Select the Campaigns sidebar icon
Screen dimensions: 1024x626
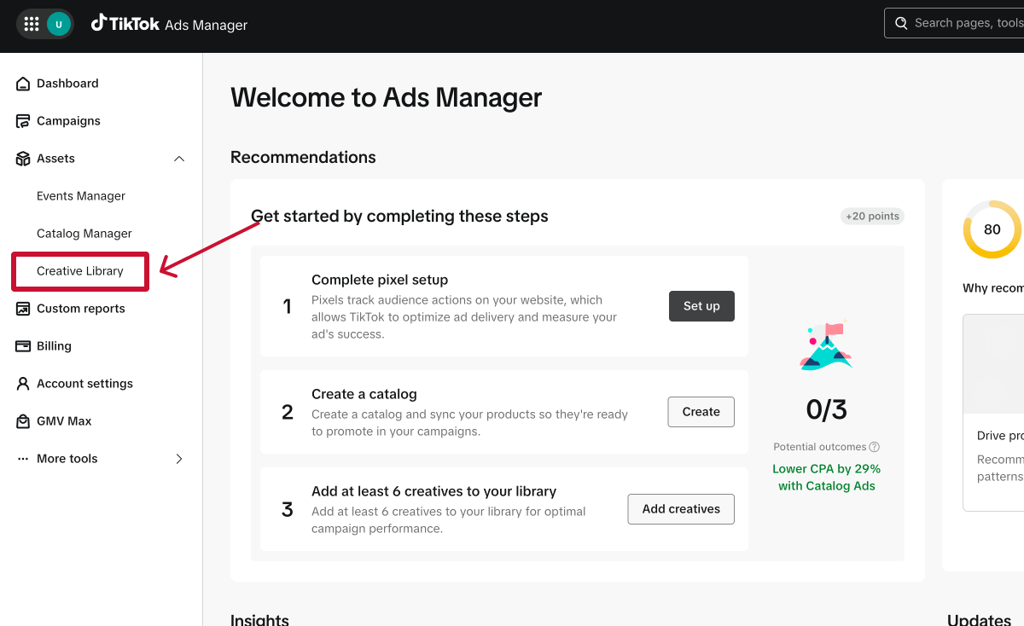point(23,121)
